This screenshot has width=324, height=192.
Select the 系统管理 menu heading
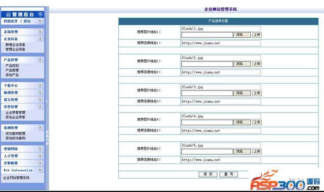11,32
